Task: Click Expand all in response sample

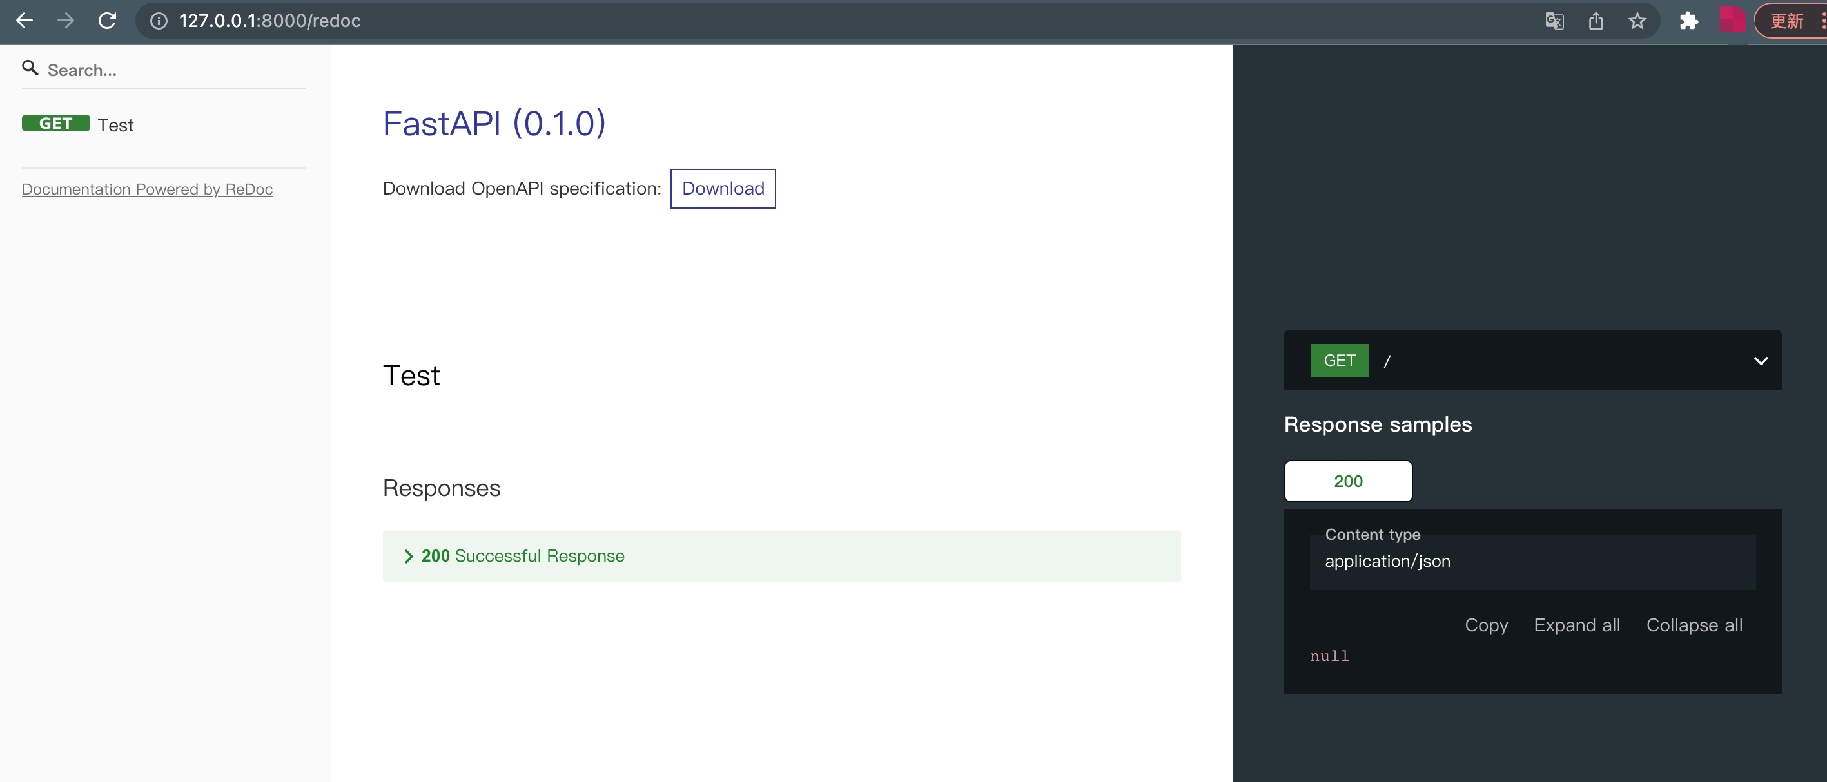Action: 1577,625
